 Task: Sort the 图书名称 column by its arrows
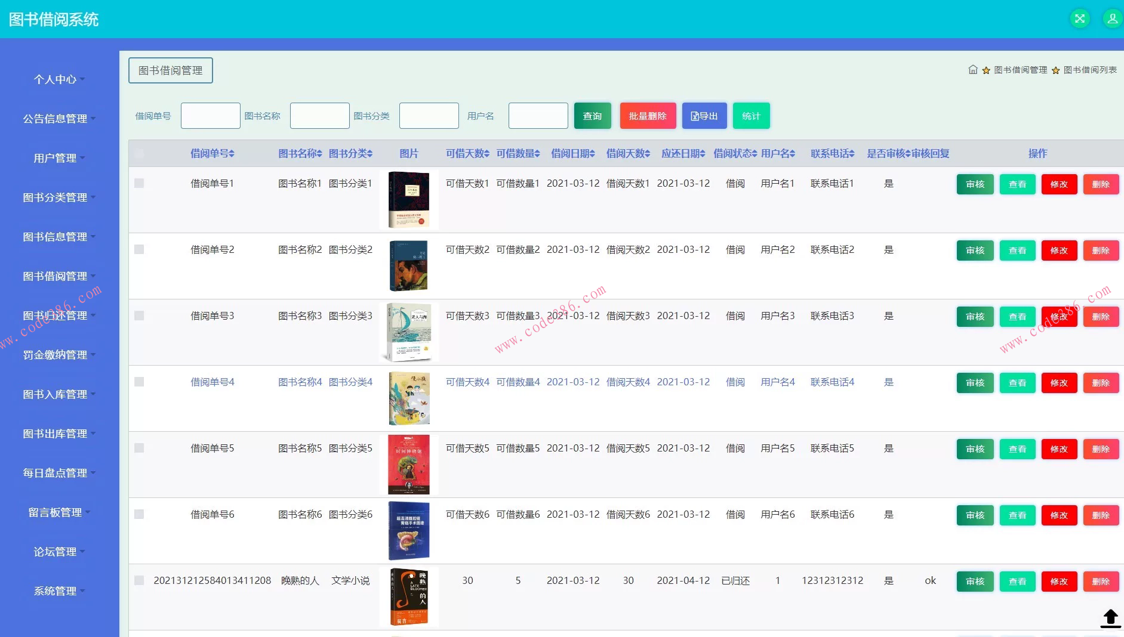[318, 153]
